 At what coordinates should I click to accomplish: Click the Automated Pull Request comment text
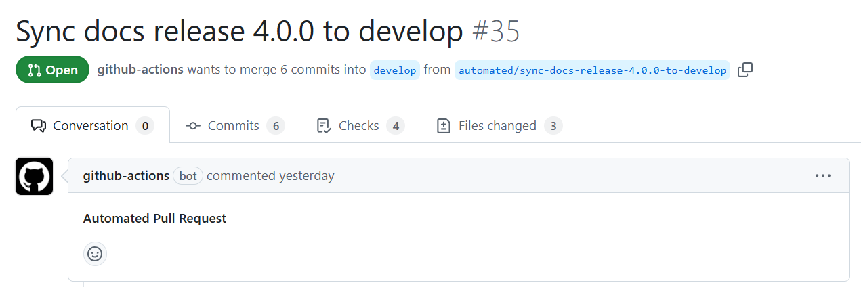coord(154,219)
